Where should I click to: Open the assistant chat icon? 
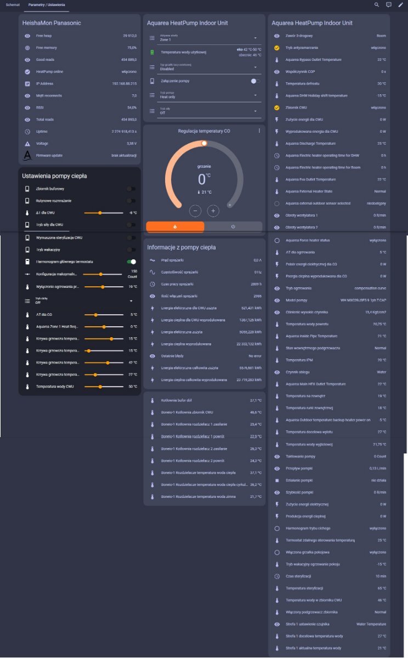[x=389, y=4]
